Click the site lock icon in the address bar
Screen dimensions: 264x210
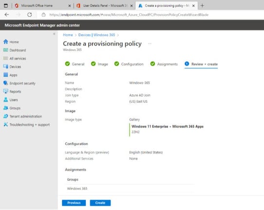point(43,15)
